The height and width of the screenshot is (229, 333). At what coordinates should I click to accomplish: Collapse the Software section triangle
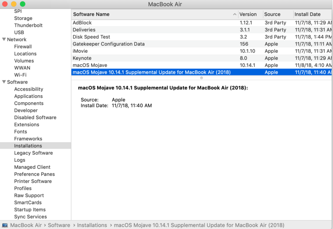(x=4, y=82)
